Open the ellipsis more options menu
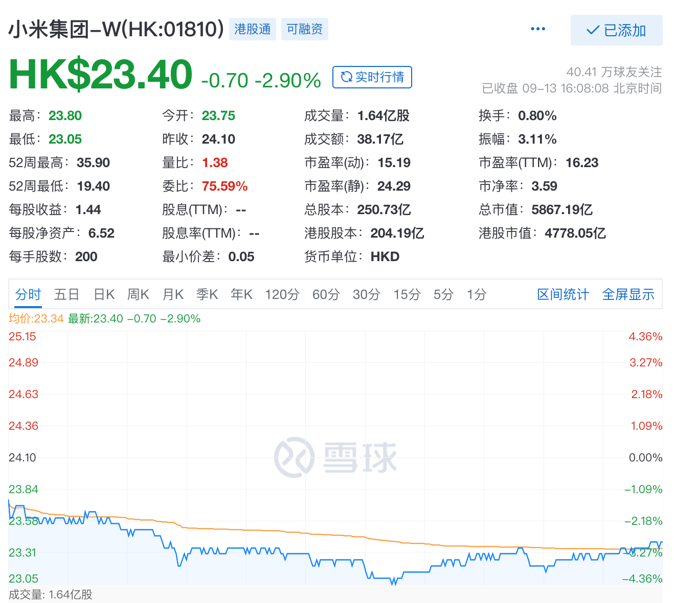The height and width of the screenshot is (603, 675). tap(538, 29)
